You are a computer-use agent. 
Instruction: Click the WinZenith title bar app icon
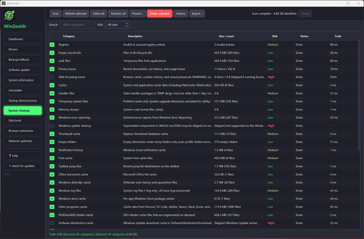pos(4,3)
